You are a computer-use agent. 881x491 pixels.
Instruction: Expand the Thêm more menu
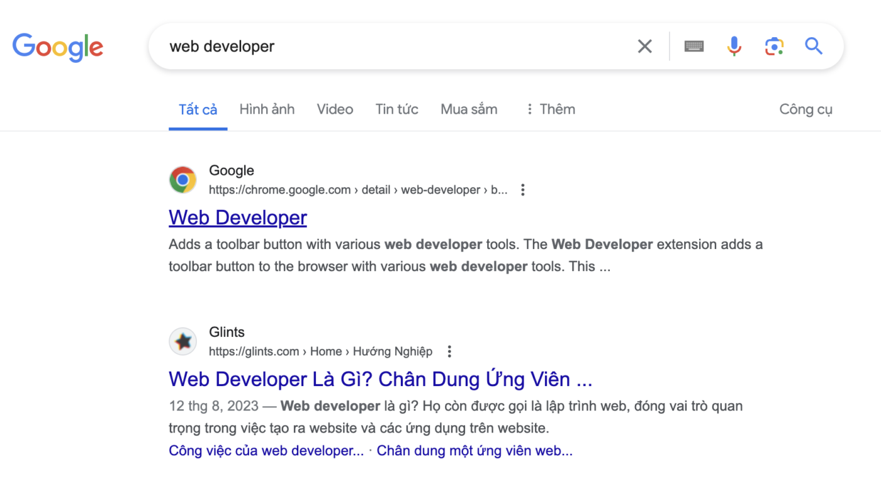click(x=550, y=109)
